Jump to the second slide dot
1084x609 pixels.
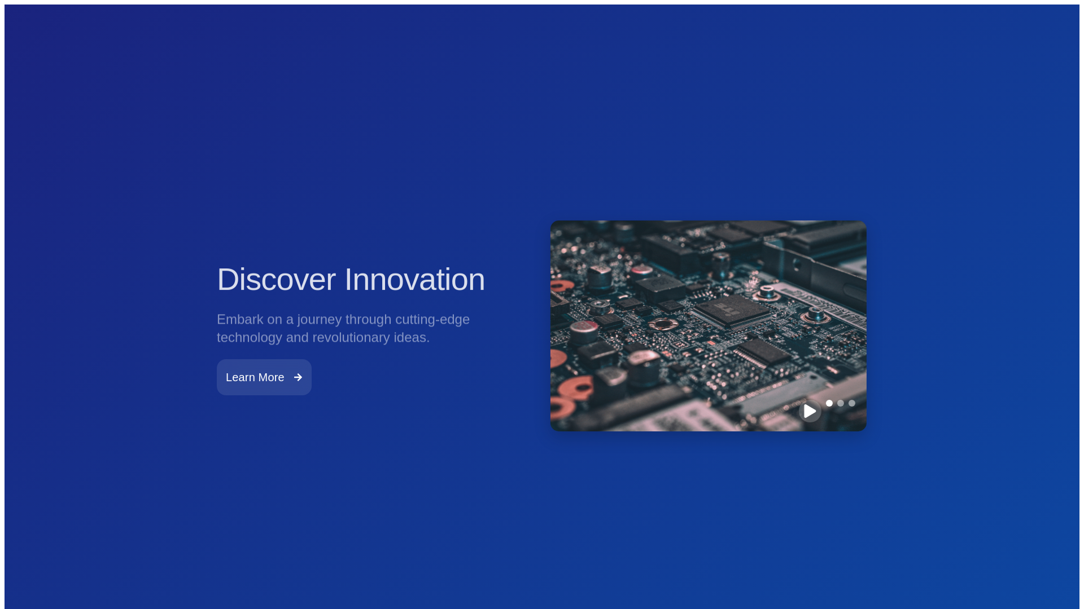(x=841, y=403)
